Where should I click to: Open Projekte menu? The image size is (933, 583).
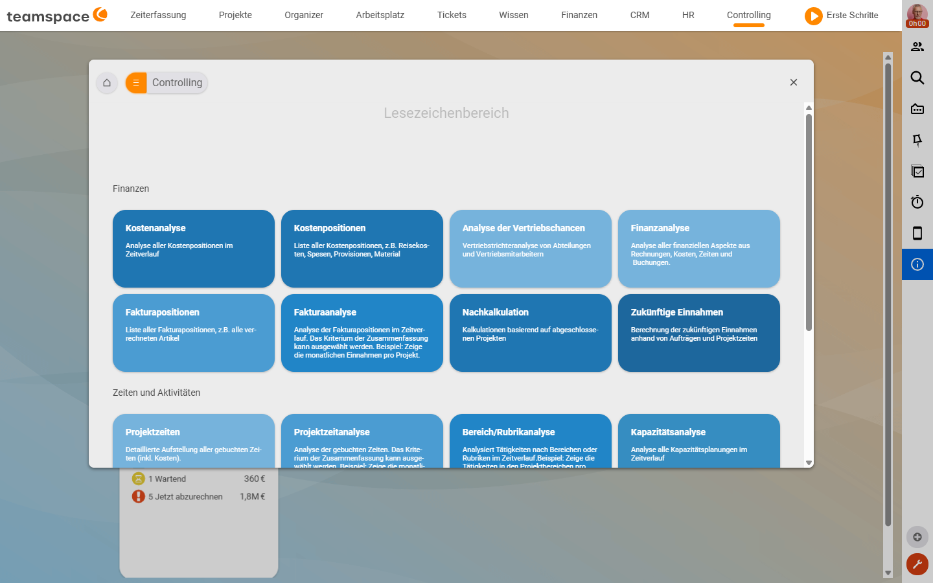point(235,15)
